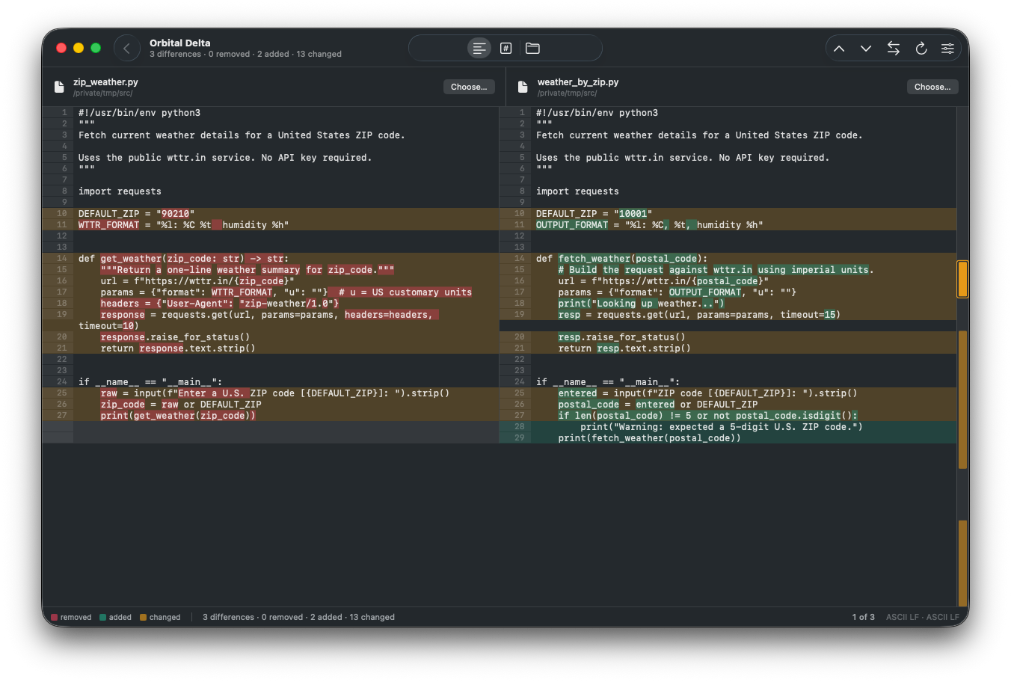Switch to text lines view mode
Screen dimensions: 1011x682
coord(479,49)
